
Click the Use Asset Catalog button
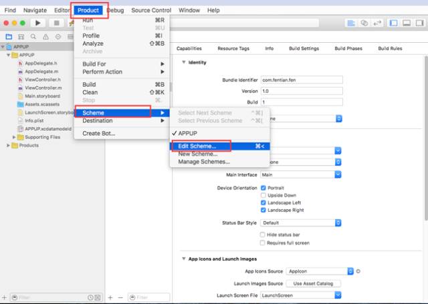[313, 283]
